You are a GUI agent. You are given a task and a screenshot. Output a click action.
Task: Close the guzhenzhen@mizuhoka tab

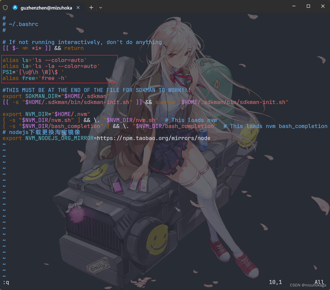tap(78, 7)
